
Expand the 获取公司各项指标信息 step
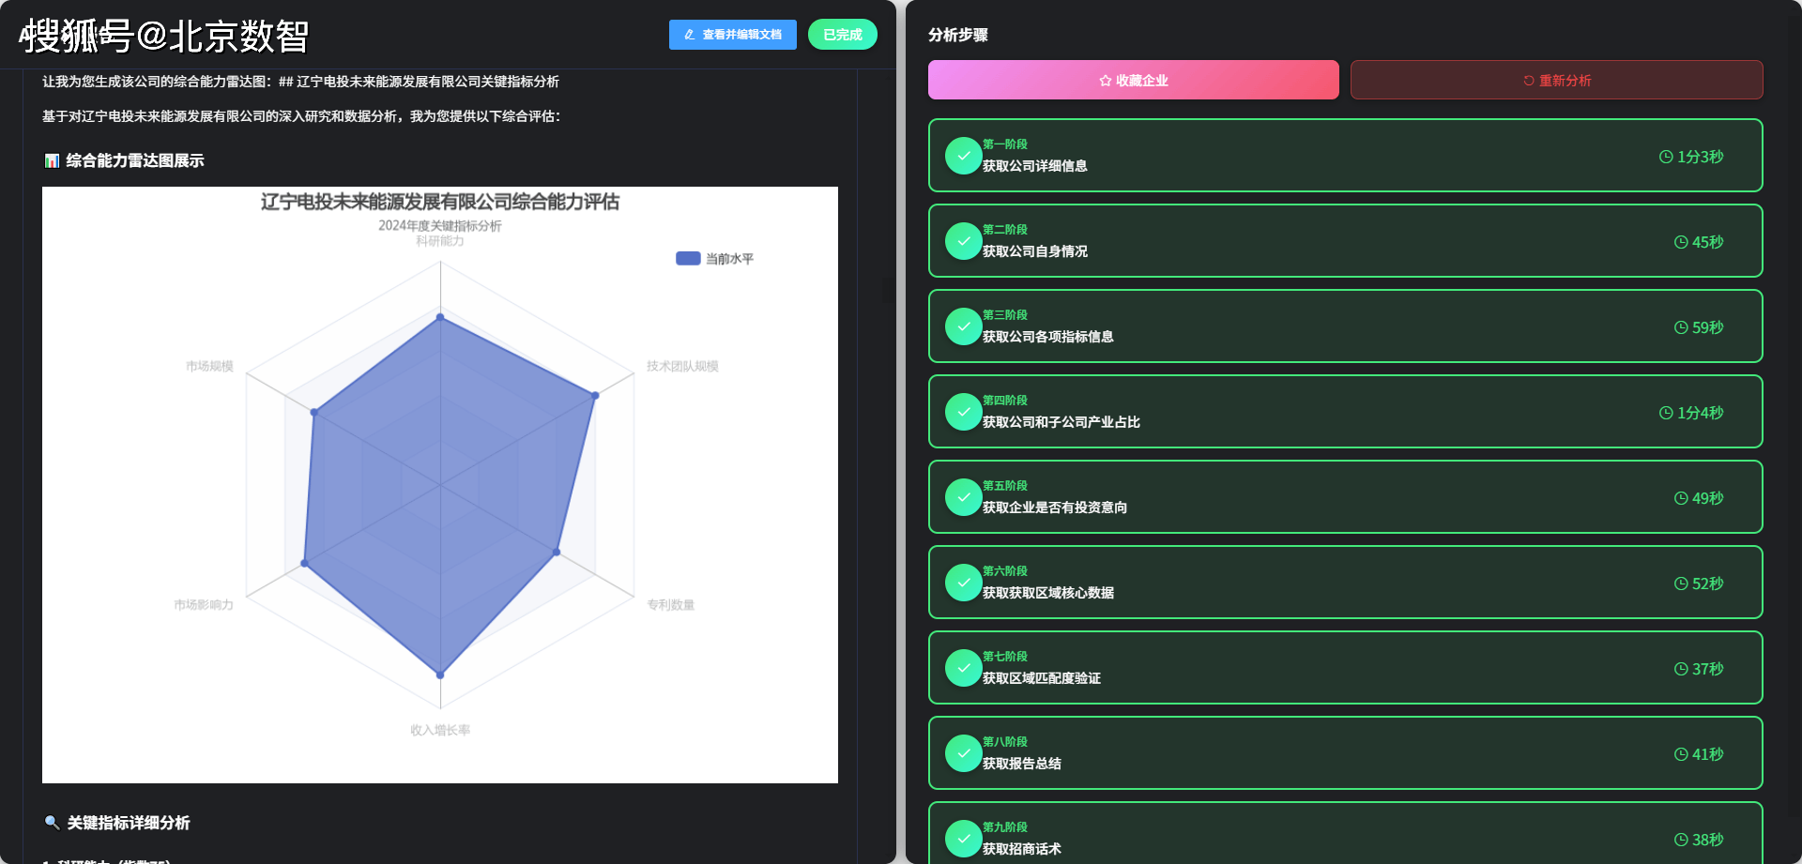(x=1345, y=326)
